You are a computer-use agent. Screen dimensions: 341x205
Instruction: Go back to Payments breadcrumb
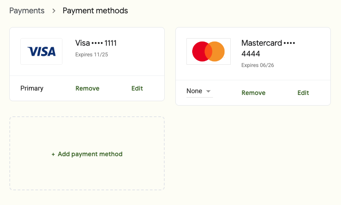tap(27, 11)
